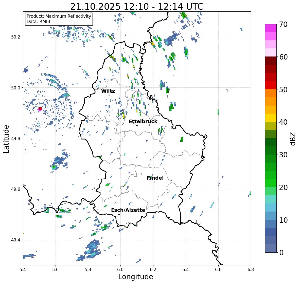This screenshot has height=283, width=299.
Task: Click the 6.4 longitude tick label
Action: coord(186,269)
